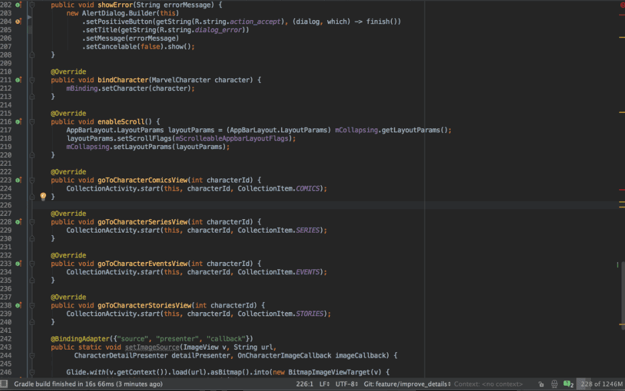Click the SERIES constant on line 229
The image size is (625, 391).
point(308,230)
